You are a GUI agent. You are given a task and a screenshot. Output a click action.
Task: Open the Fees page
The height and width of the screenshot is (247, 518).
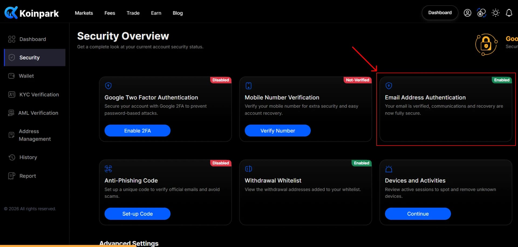pyautogui.click(x=110, y=13)
